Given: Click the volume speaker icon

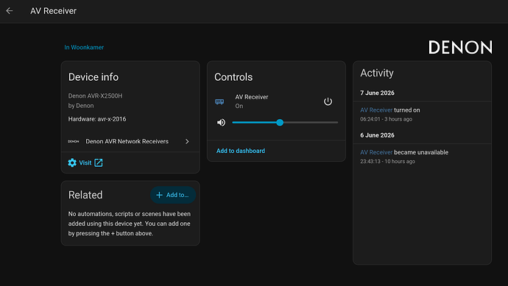Looking at the screenshot, I should coord(222,123).
